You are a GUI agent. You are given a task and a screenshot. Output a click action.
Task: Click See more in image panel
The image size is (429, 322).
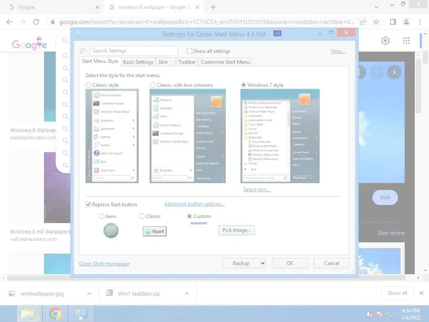[x=391, y=233]
